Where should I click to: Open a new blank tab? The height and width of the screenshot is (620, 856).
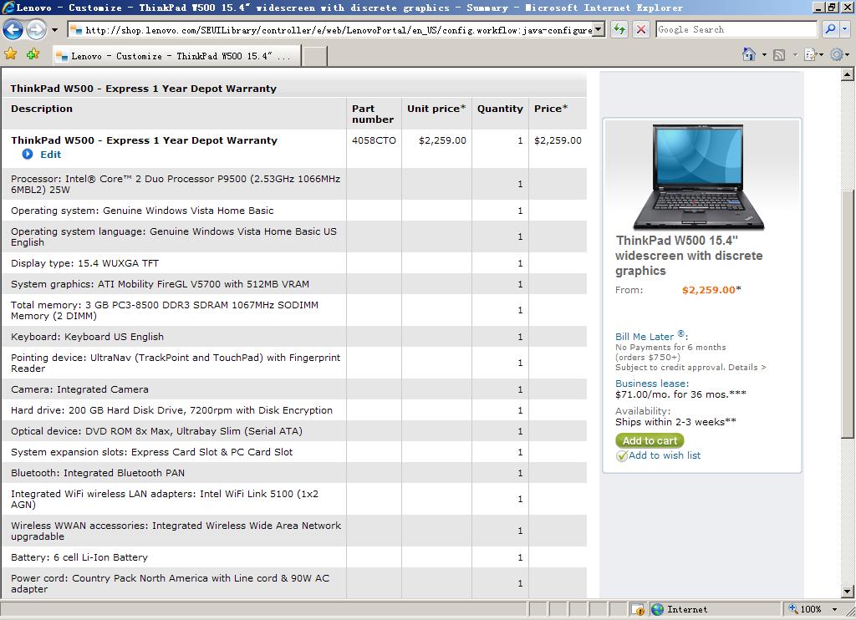point(315,56)
